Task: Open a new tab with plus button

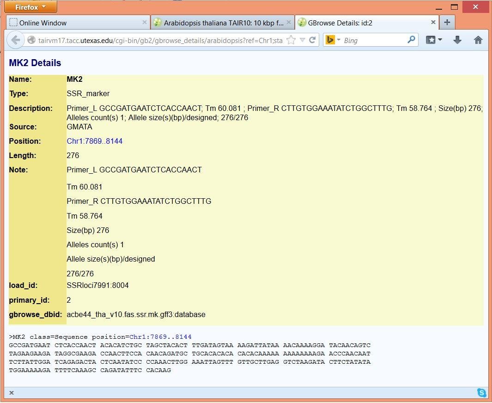Action: pyautogui.click(x=447, y=22)
